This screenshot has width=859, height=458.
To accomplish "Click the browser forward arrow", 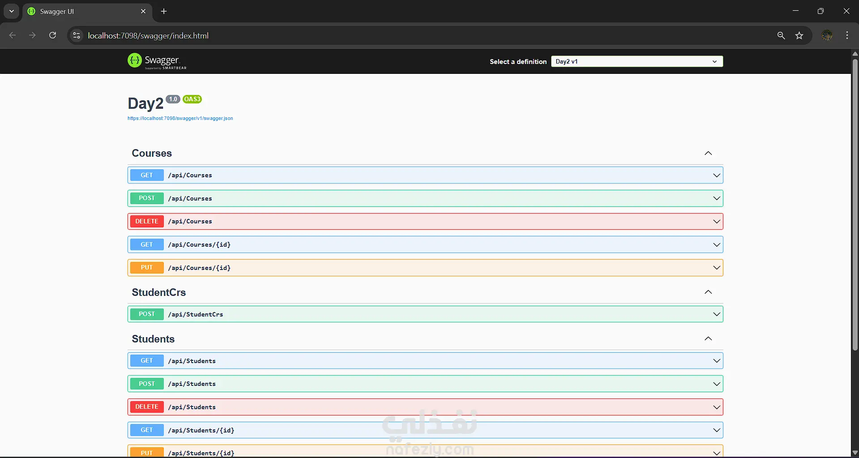I will (x=32, y=35).
